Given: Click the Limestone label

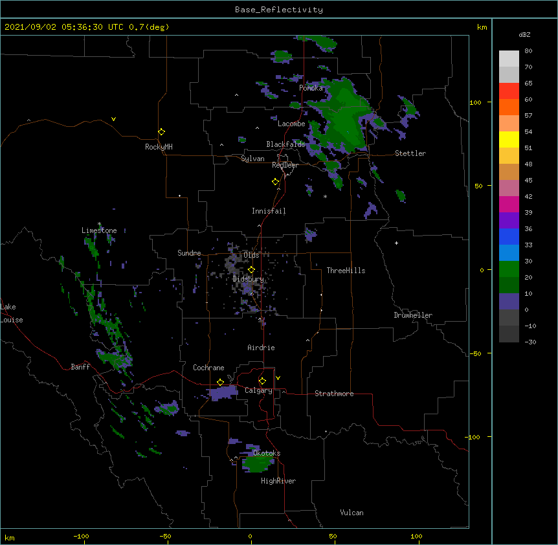Looking at the screenshot, I should [x=99, y=230].
